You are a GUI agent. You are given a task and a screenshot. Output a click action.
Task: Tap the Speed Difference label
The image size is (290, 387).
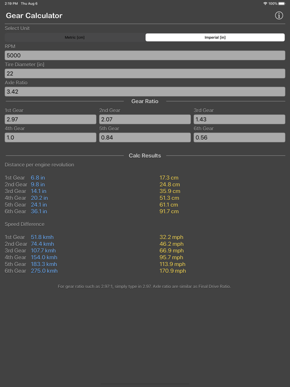(25, 224)
